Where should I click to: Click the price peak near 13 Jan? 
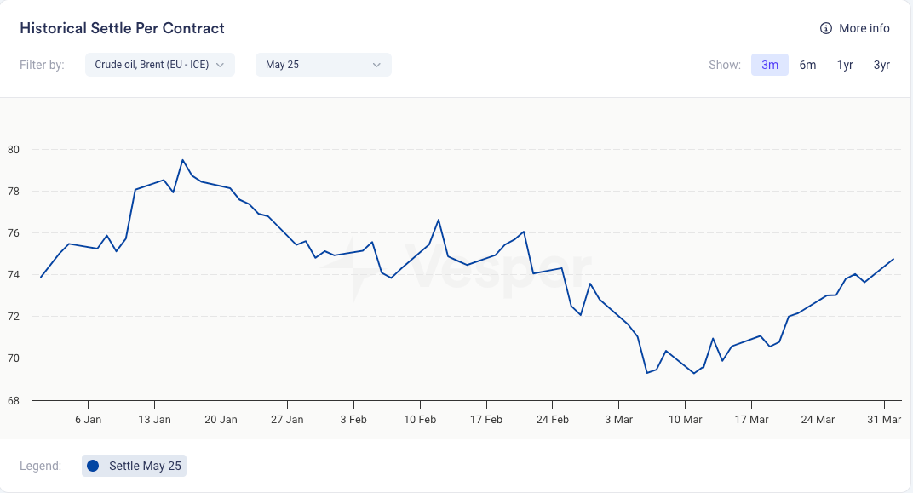[182, 160]
